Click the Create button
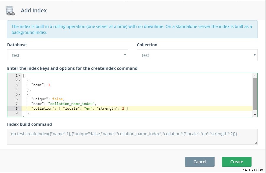 point(237,162)
